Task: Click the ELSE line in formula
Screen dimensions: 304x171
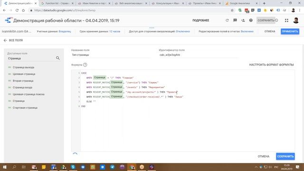Action: (x=91, y=102)
